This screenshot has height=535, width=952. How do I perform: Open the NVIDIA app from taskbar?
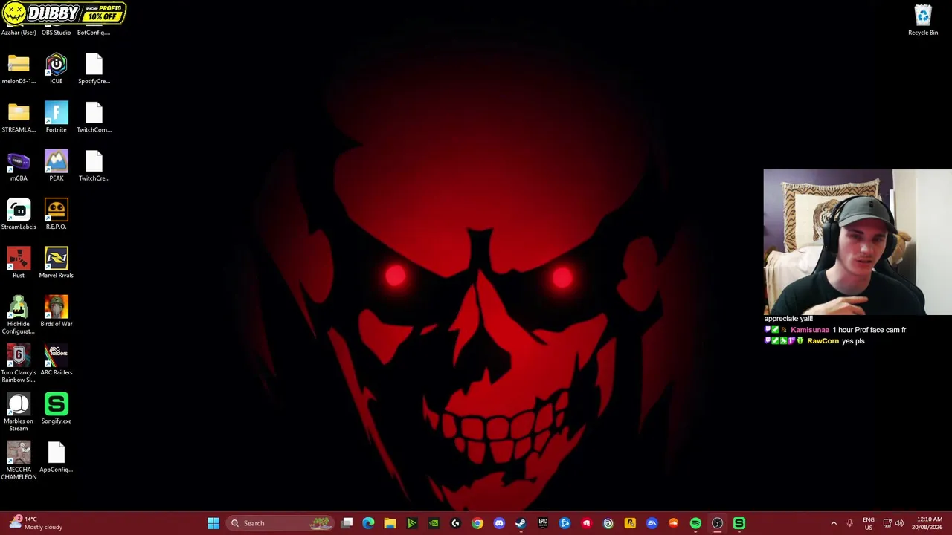(x=434, y=523)
